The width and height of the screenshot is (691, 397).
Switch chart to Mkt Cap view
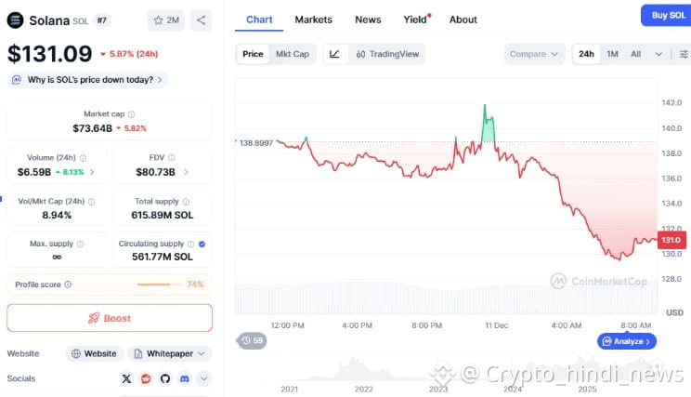[293, 54]
